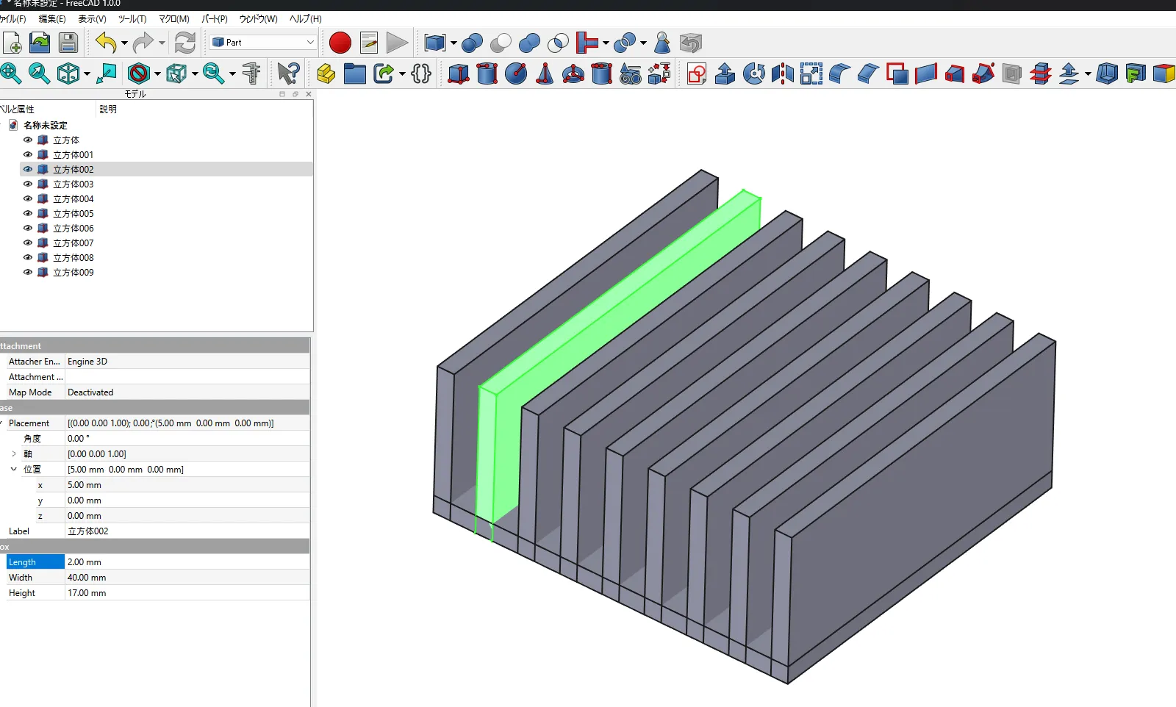Toggle visibility eye of 立方体004
Screen dimensions: 1176x707
pos(28,198)
